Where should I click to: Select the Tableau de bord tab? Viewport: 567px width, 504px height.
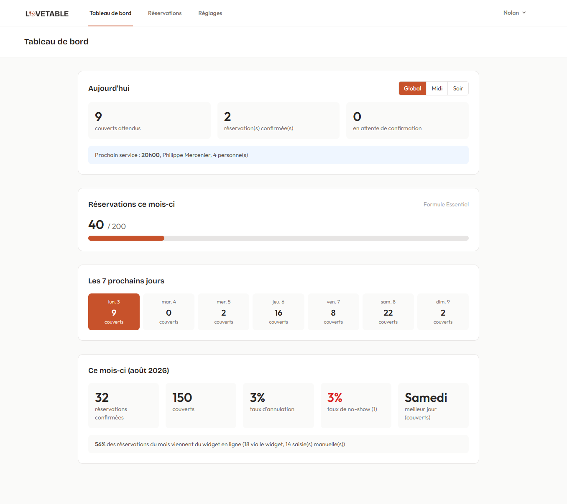click(110, 13)
